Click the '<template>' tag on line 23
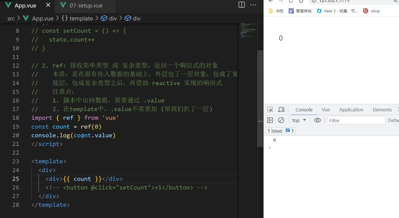This screenshot has width=399, height=218. tap(49, 161)
